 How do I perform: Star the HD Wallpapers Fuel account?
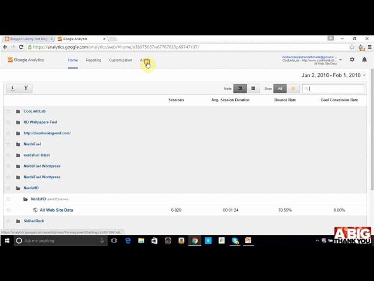click(8, 122)
